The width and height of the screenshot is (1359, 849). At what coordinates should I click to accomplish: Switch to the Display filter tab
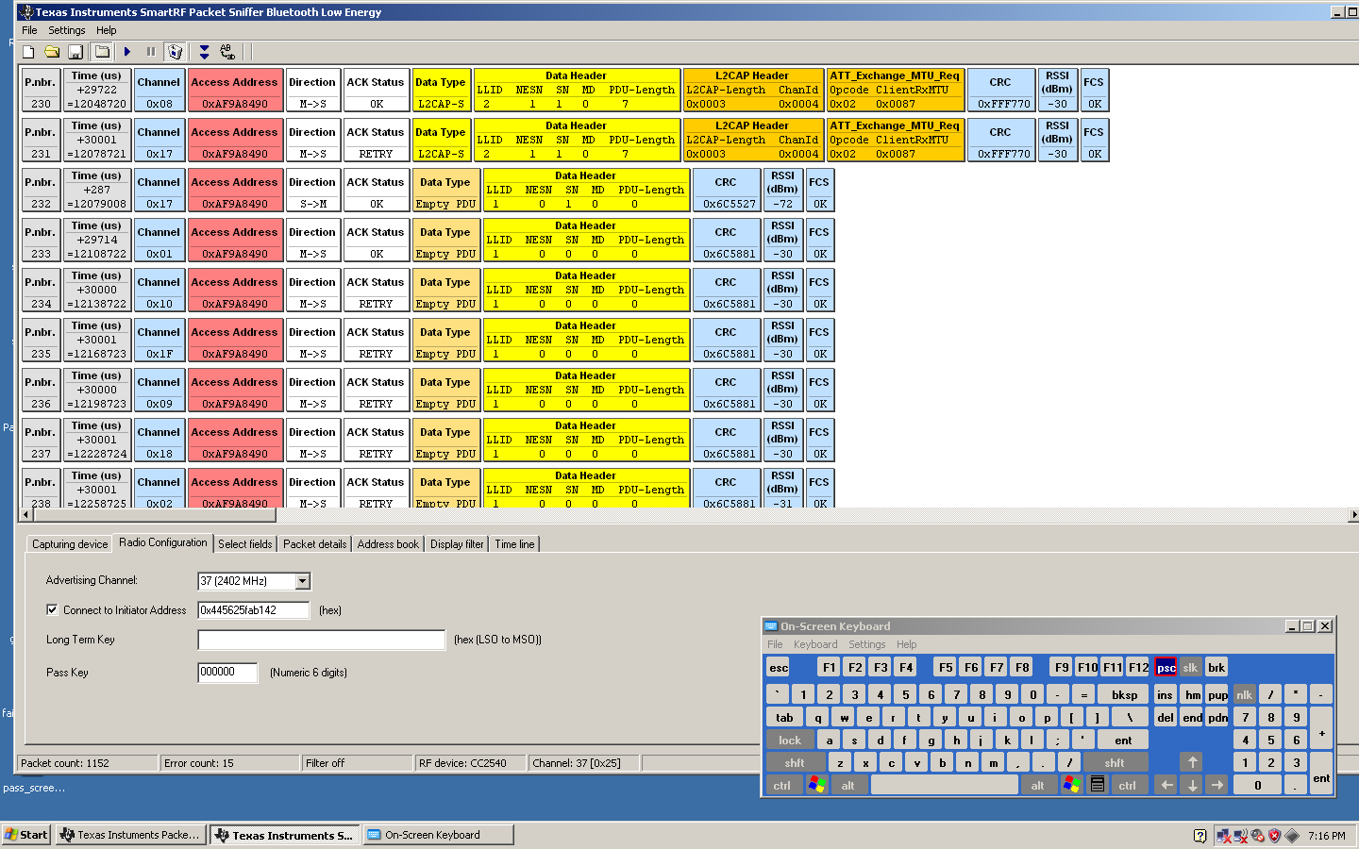pyautogui.click(x=457, y=544)
